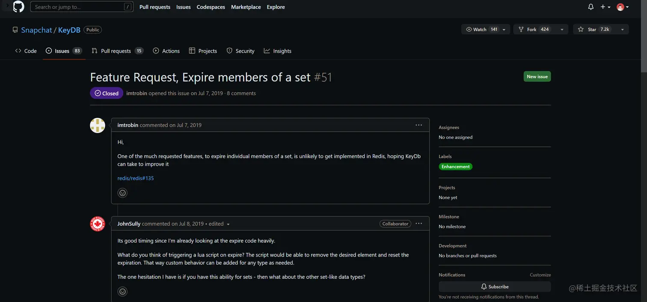This screenshot has width=647, height=302.
Task: Open options menu on imtrobin's comment
Action: tap(418, 125)
